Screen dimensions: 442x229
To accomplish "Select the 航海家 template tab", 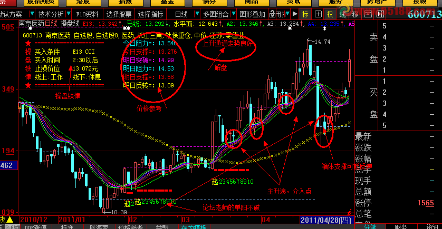I will (99, 227).
